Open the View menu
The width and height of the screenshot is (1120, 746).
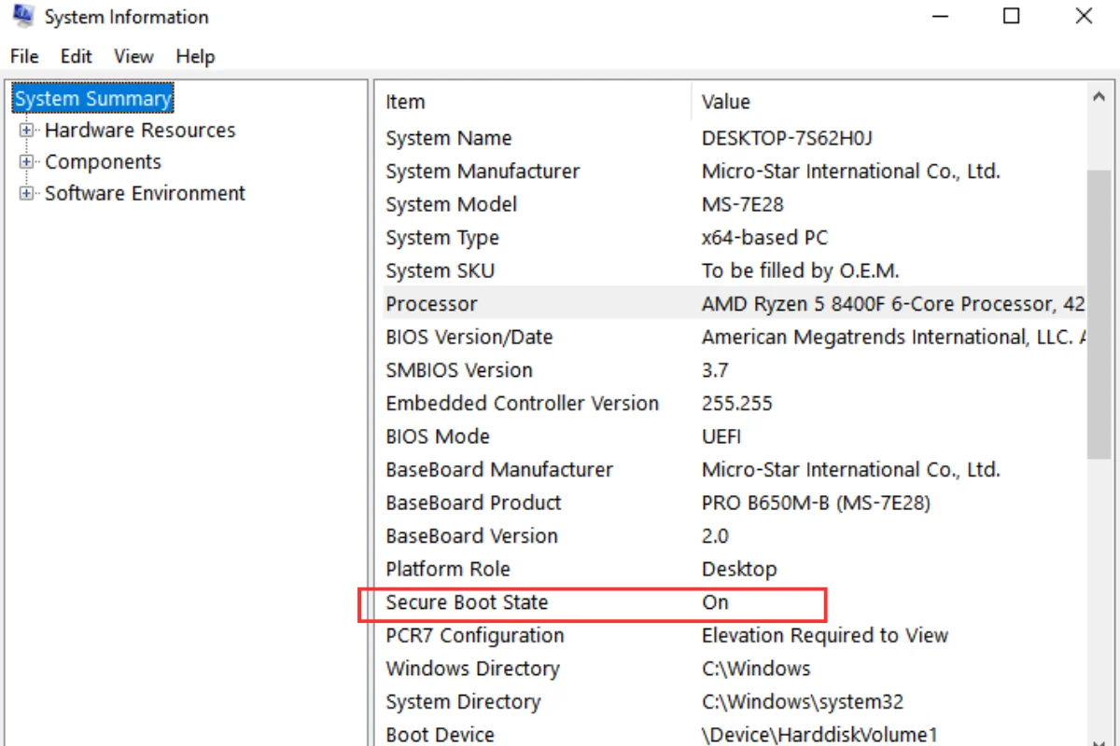point(133,57)
